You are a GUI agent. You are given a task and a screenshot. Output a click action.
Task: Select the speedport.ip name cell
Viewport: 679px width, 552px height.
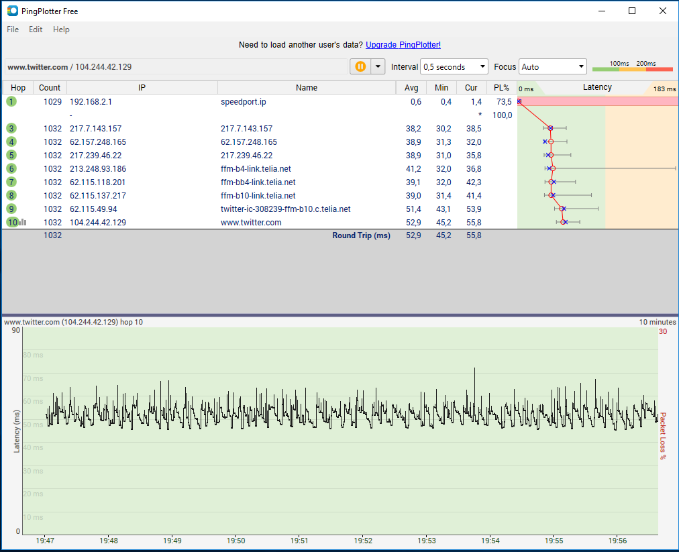(244, 101)
